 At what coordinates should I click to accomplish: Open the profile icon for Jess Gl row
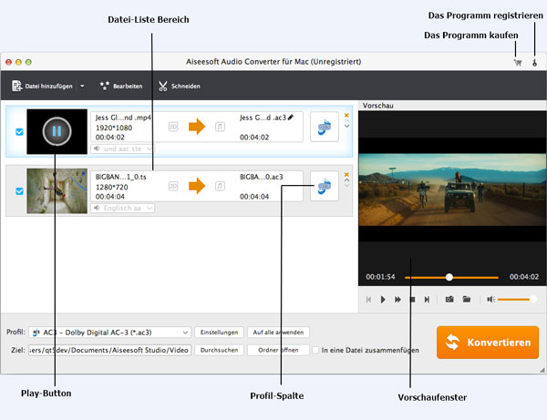tap(324, 127)
